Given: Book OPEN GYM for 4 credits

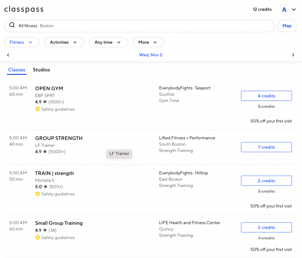Looking at the screenshot, I should tap(266, 96).
